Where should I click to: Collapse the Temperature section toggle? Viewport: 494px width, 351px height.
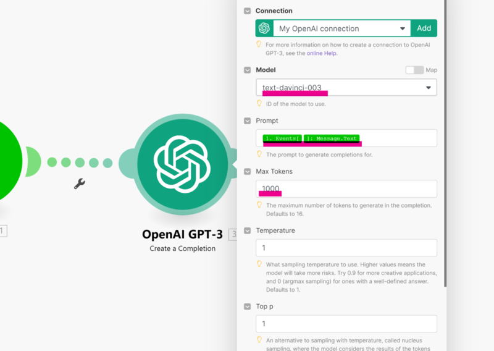(248, 231)
